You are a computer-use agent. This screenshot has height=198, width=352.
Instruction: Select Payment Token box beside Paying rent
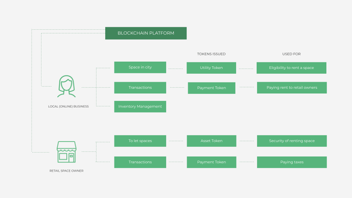211,88
